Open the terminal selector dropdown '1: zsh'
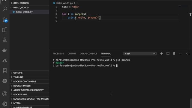 pyautogui.click(x=140, y=54)
